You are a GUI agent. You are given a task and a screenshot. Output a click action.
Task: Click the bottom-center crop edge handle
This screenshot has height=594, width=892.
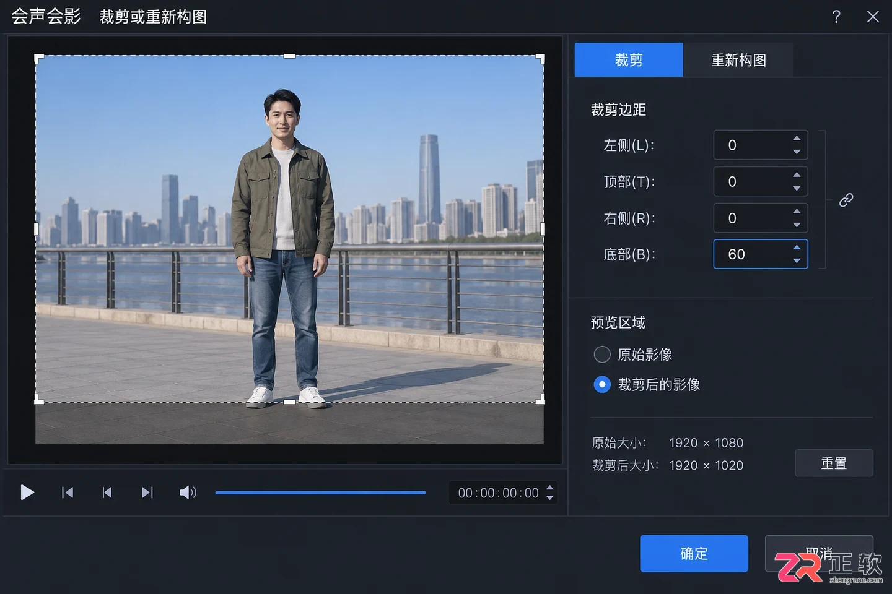[289, 402]
